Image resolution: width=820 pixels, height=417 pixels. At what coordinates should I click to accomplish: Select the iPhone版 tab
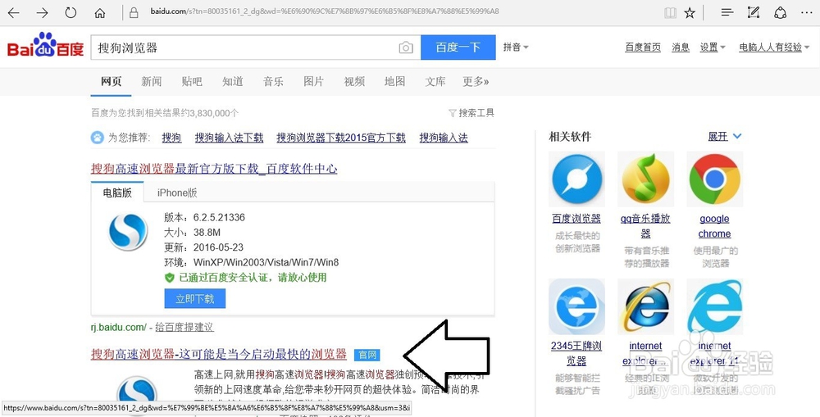click(177, 193)
